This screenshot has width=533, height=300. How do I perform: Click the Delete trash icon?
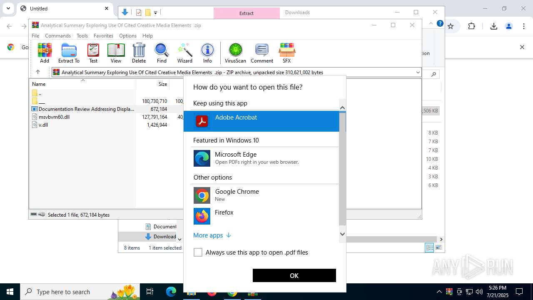coord(139,53)
